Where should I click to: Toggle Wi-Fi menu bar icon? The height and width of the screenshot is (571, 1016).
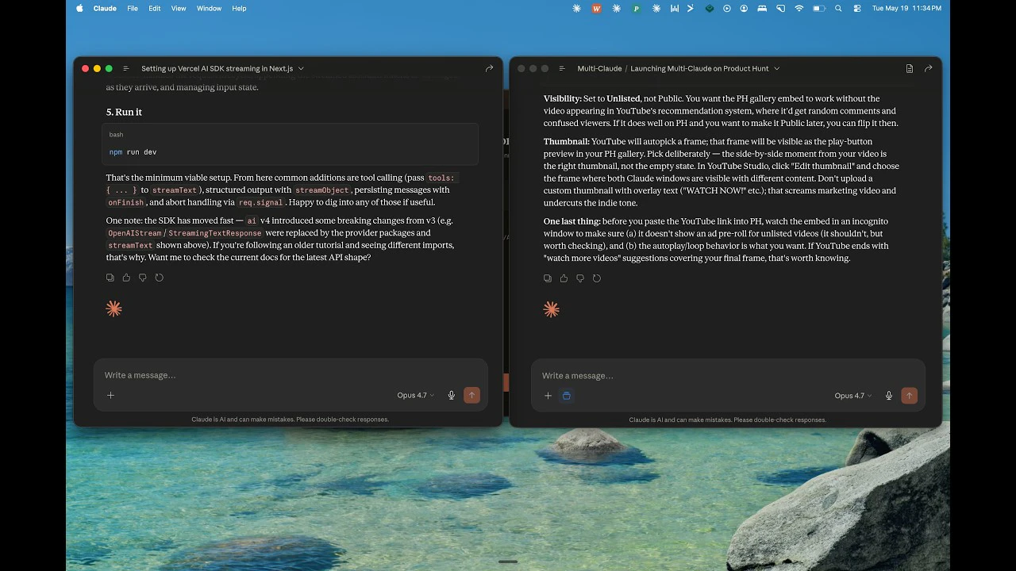coord(799,8)
